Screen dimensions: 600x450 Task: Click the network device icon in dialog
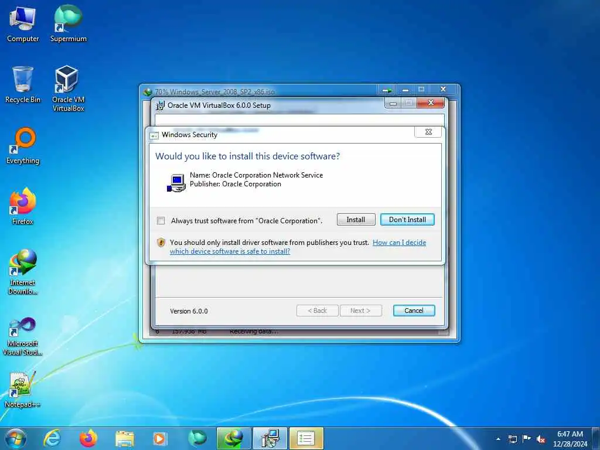click(176, 183)
